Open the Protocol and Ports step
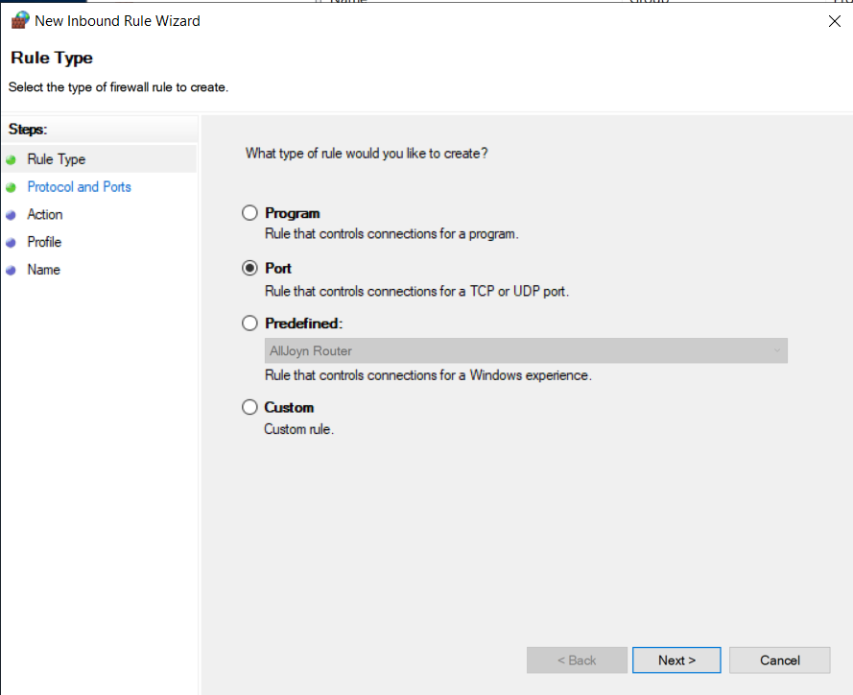 point(79,186)
